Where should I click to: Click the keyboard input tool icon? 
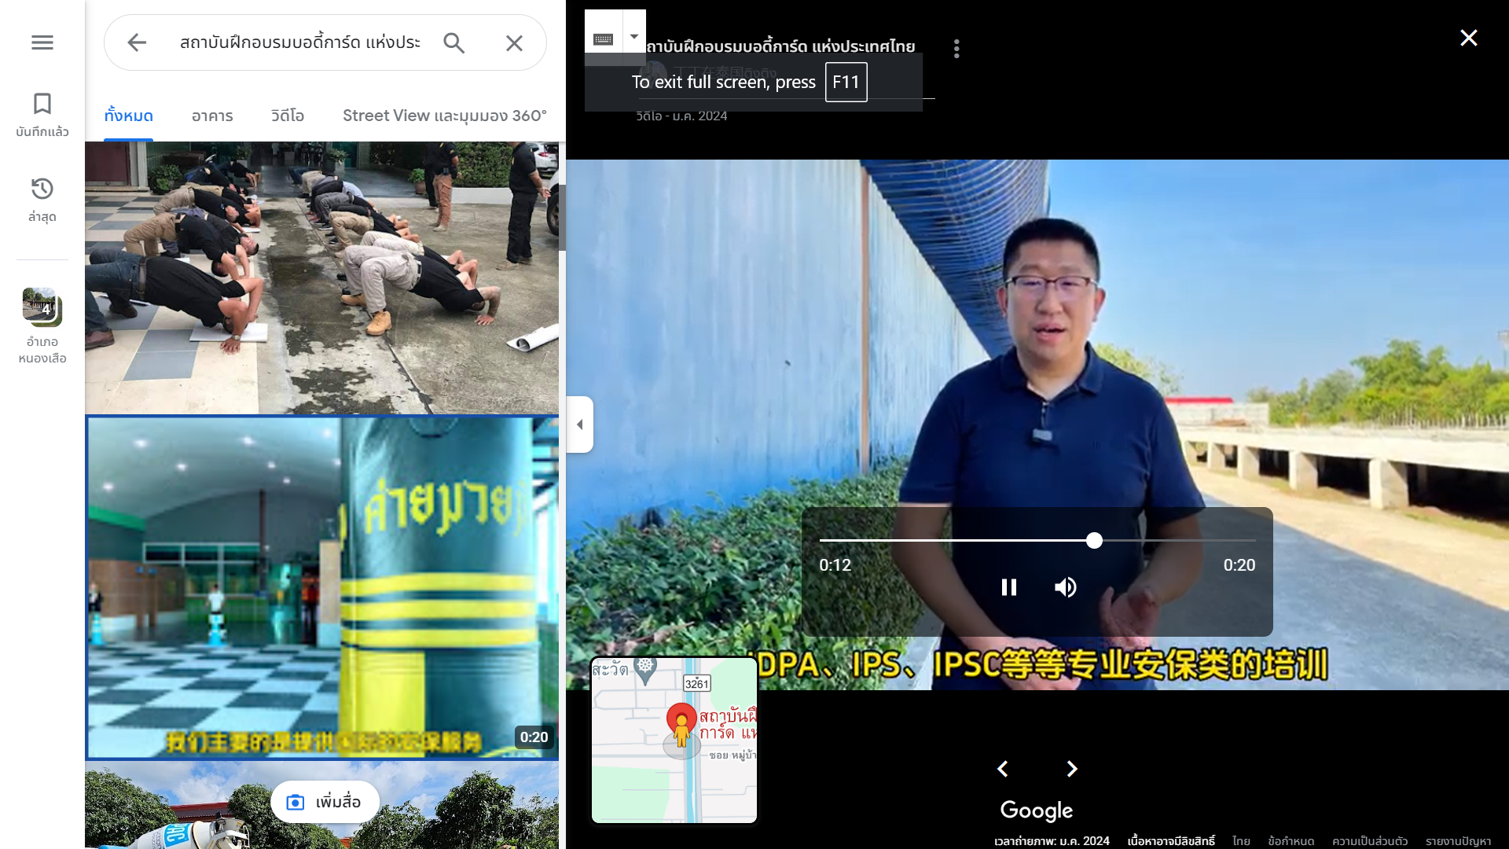[x=603, y=39]
